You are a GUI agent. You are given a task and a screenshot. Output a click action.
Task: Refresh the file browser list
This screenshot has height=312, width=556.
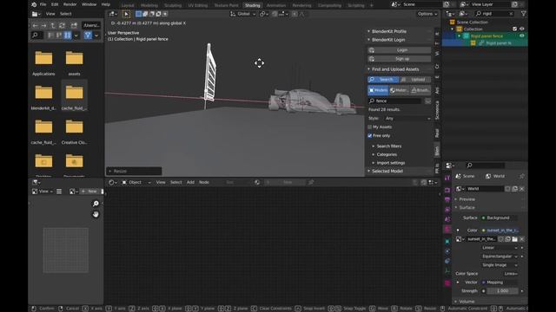[62, 25]
